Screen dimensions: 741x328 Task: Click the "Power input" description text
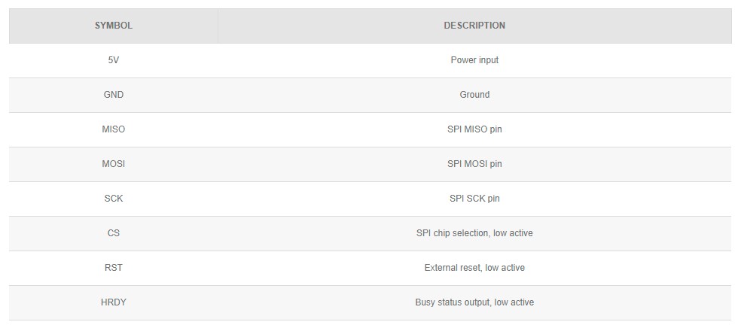coord(474,60)
